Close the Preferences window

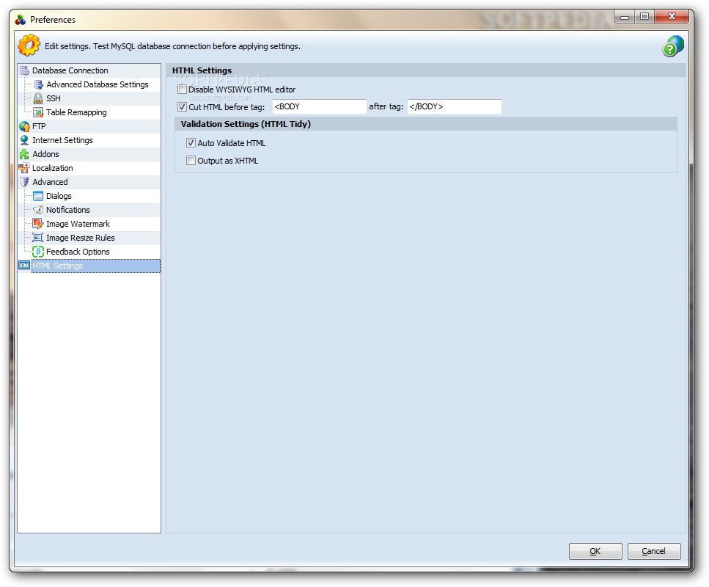[672, 17]
